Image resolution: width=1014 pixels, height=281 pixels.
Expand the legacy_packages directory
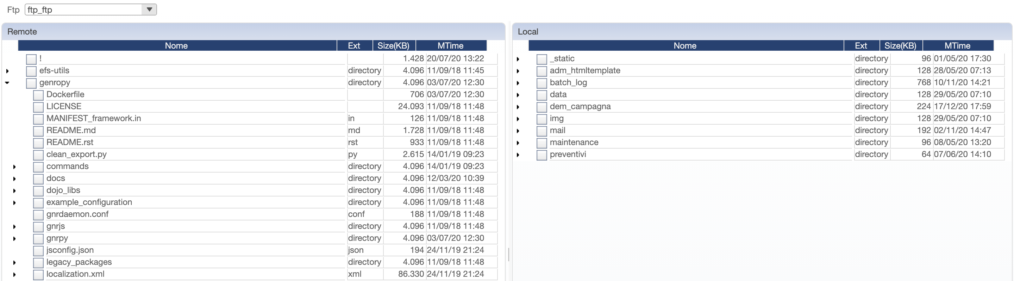click(14, 262)
